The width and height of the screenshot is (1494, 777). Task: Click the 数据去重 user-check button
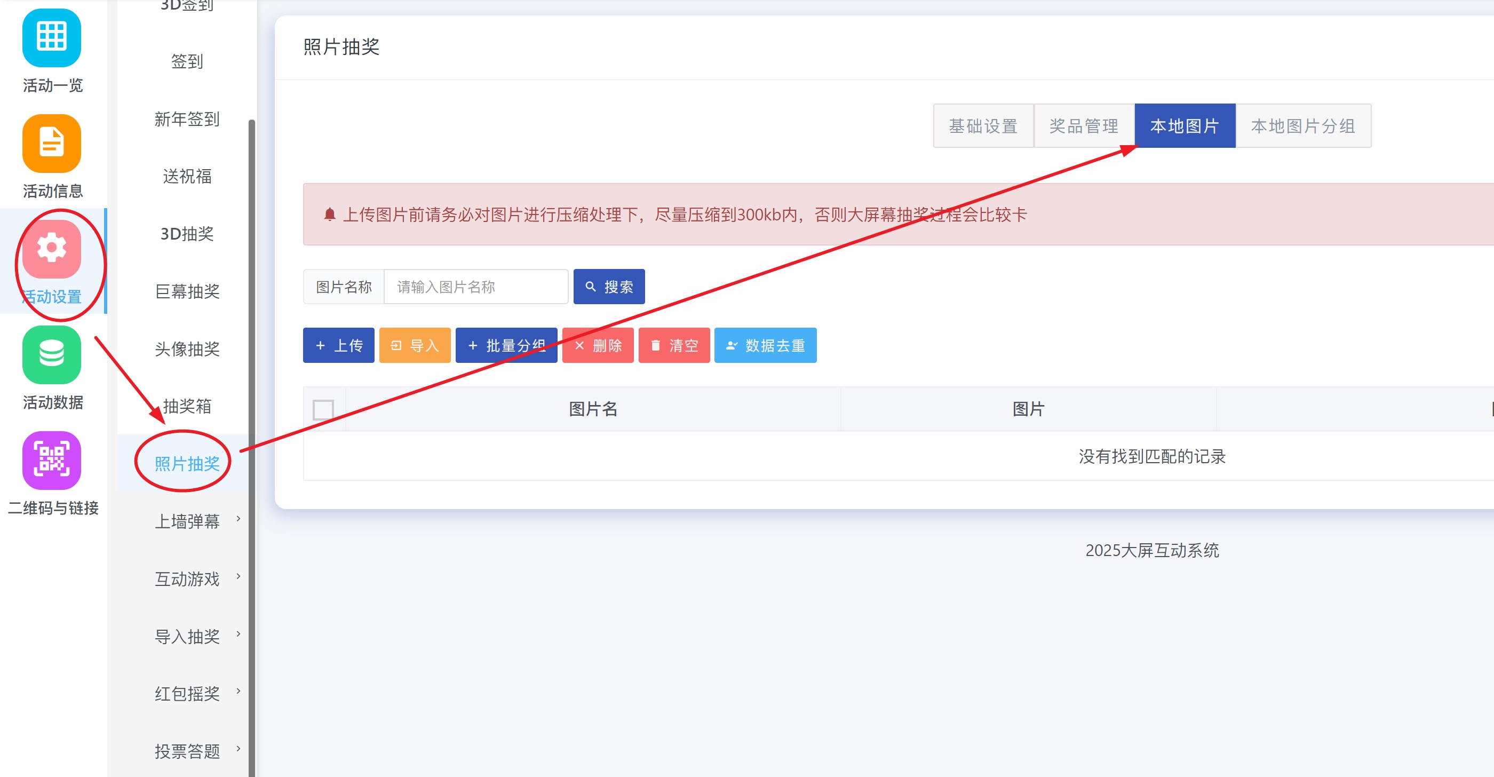pyautogui.click(x=765, y=346)
